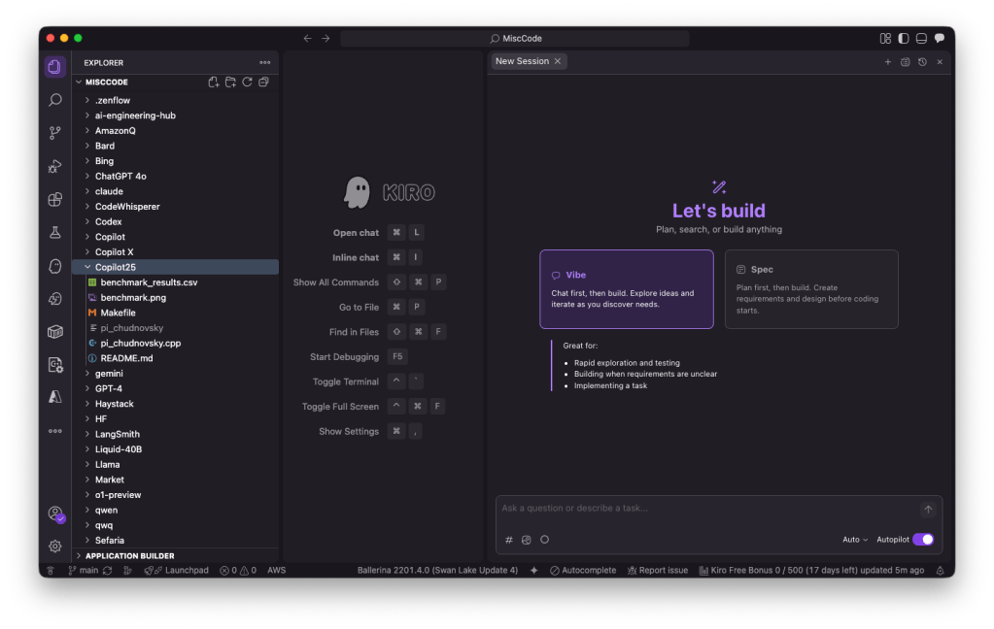This screenshot has width=994, height=629.
Task: Open the Auto model dropdown
Action: pos(854,540)
